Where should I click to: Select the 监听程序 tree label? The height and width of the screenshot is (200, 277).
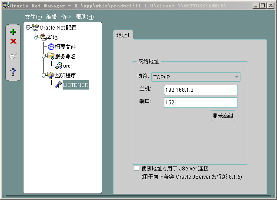(65, 76)
